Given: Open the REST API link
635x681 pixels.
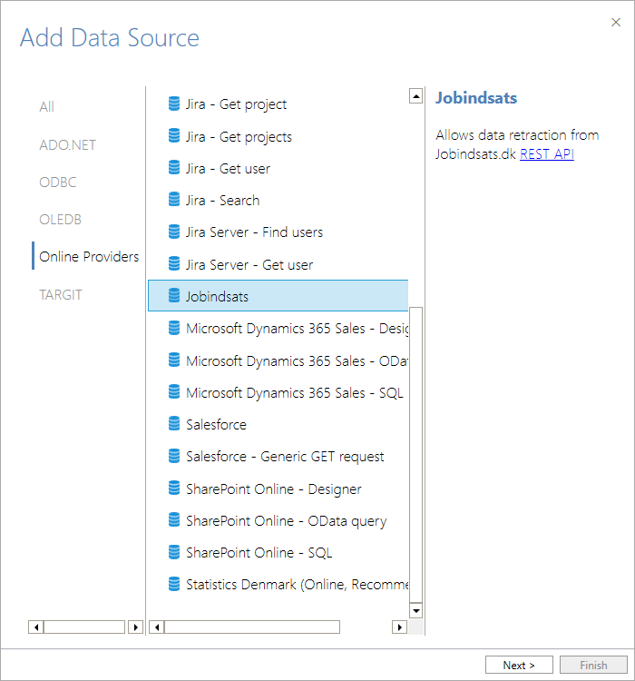Looking at the screenshot, I should pos(547,153).
